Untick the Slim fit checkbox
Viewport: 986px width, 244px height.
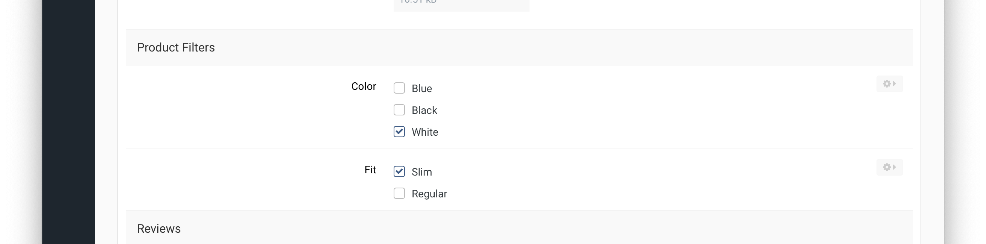(x=399, y=172)
